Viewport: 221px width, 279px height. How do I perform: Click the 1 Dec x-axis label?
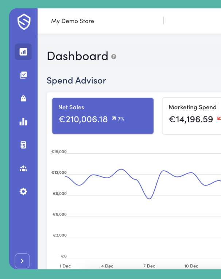tap(65, 266)
